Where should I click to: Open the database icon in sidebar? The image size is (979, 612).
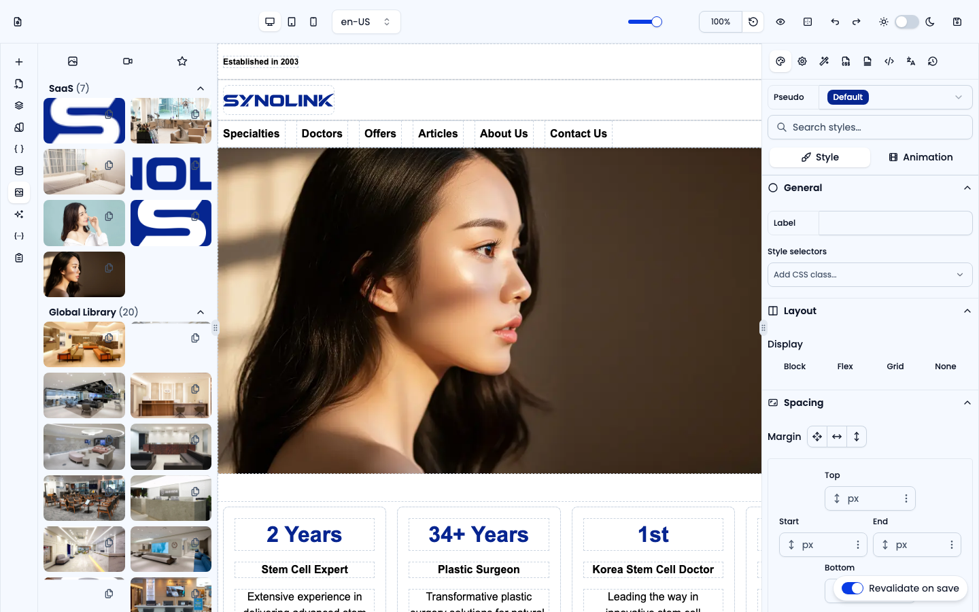[x=19, y=171]
